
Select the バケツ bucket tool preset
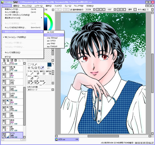pyautogui.click(x=30, y=77)
